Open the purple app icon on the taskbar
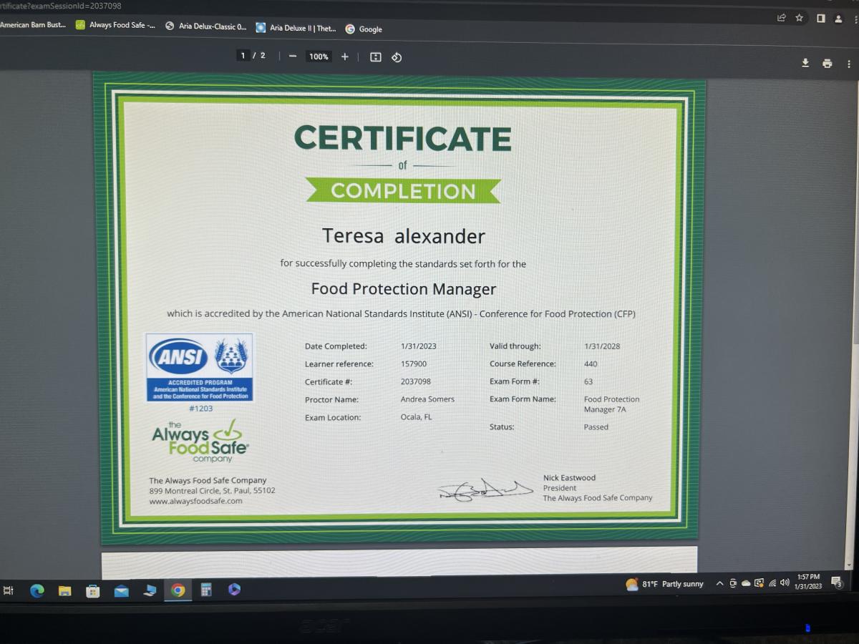 234,590
